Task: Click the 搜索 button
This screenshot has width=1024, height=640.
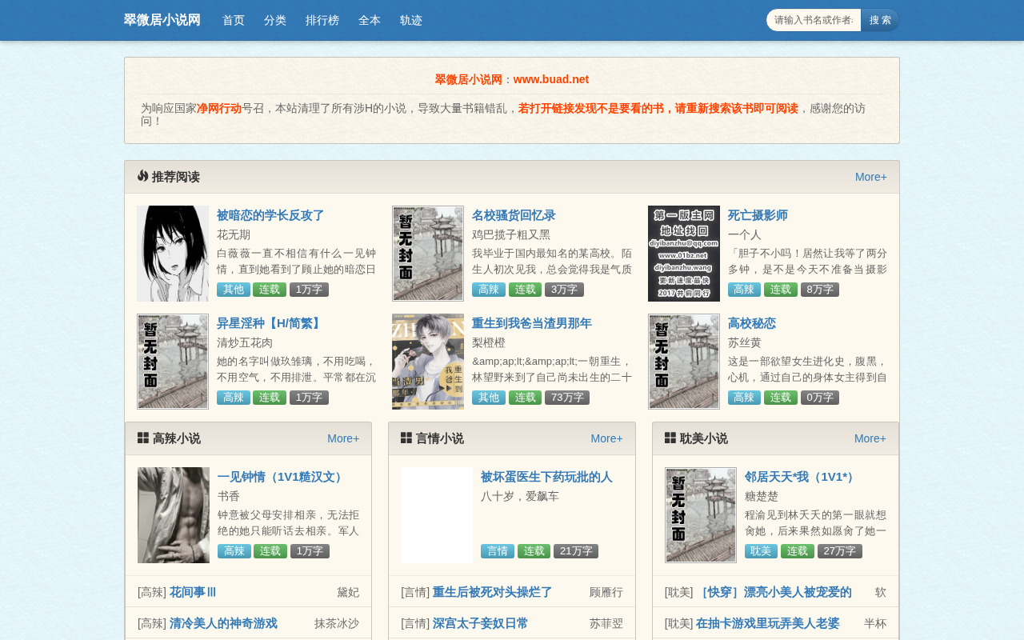Action: point(880,20)
